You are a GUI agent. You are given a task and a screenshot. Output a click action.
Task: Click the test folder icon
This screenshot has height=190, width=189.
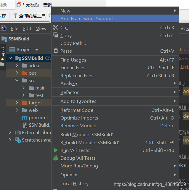(x=31, y=95)
